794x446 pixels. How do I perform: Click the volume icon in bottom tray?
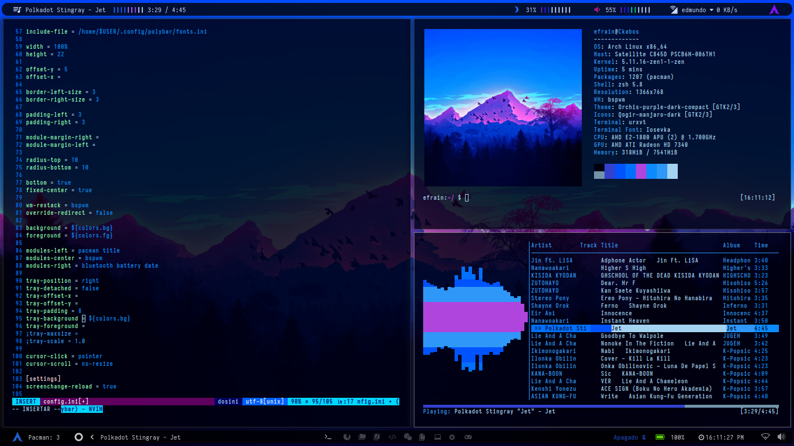(781, 437)
